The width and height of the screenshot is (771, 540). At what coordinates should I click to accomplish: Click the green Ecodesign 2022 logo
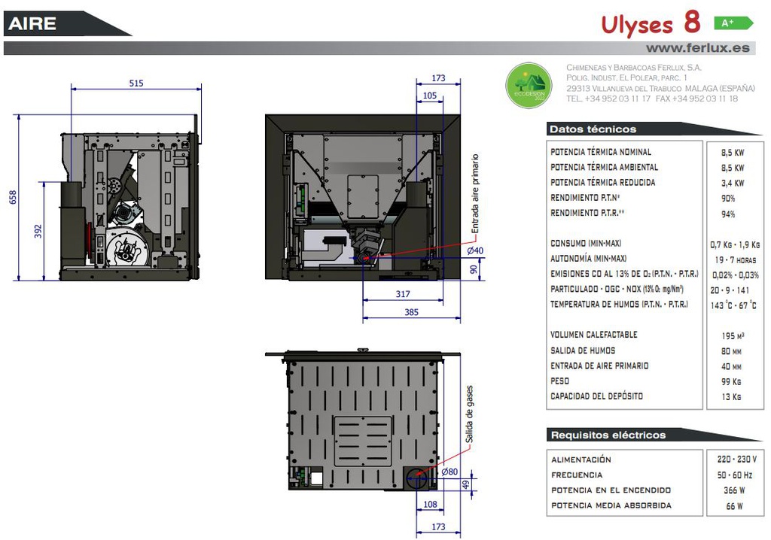click(529, 84)
